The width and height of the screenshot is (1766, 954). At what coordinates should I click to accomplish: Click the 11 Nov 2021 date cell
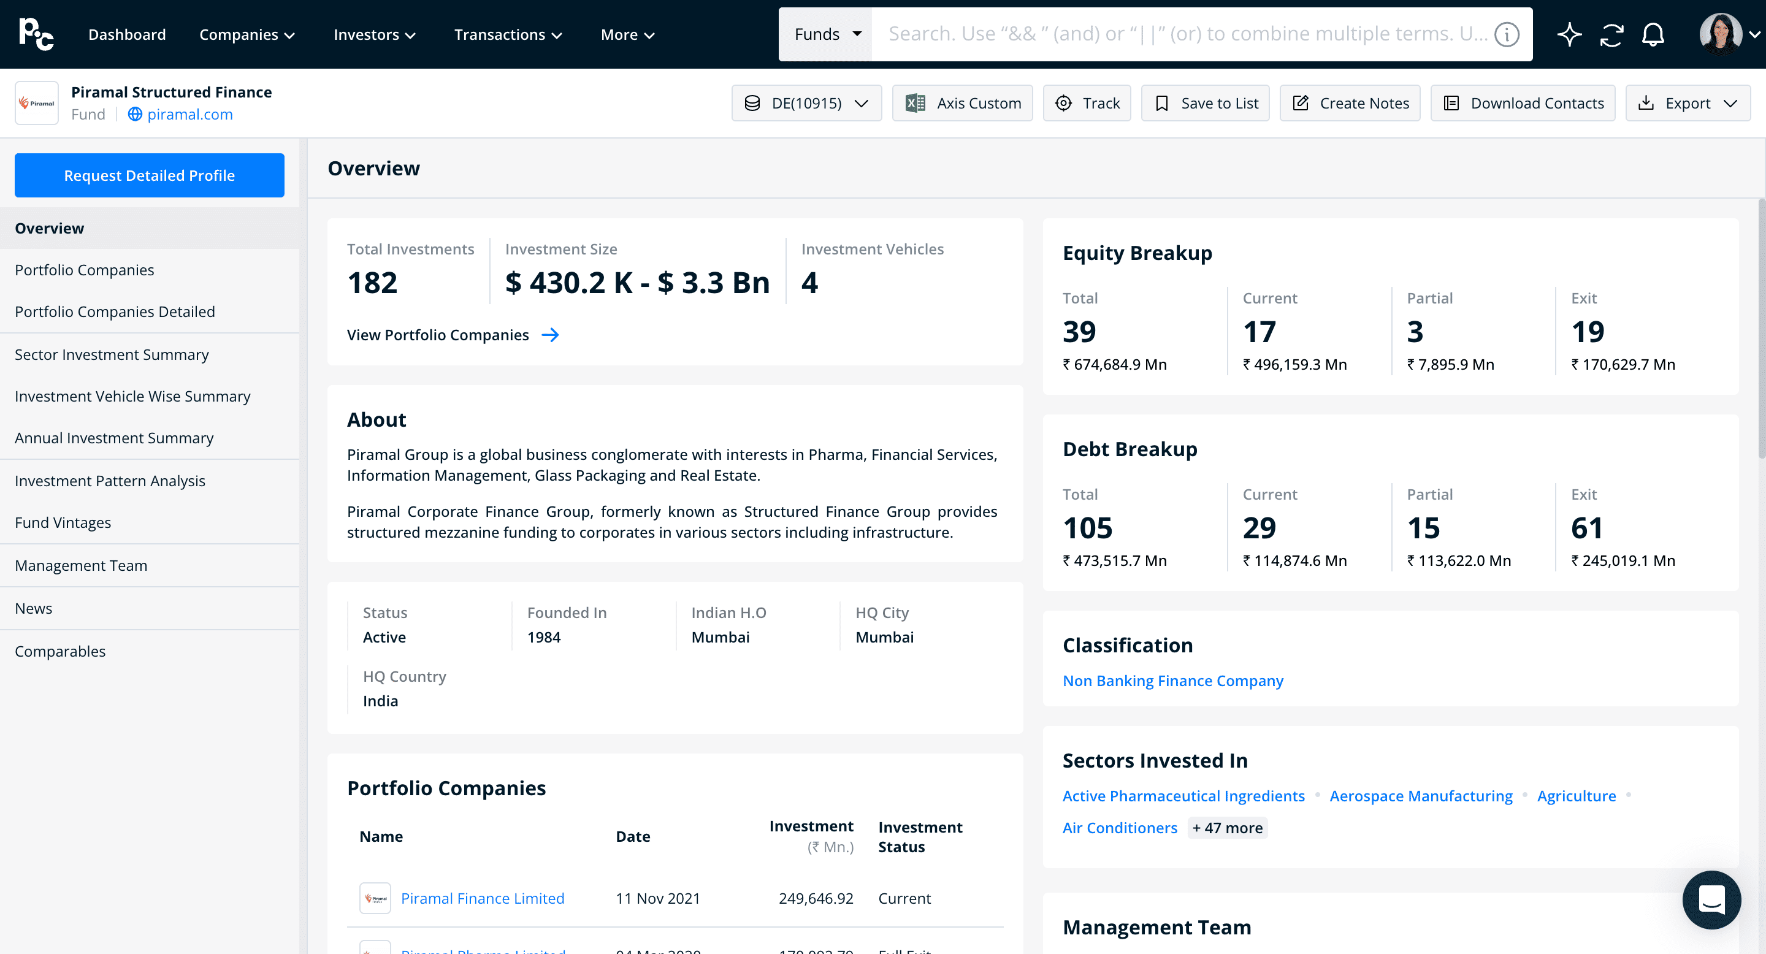point(657,898)
